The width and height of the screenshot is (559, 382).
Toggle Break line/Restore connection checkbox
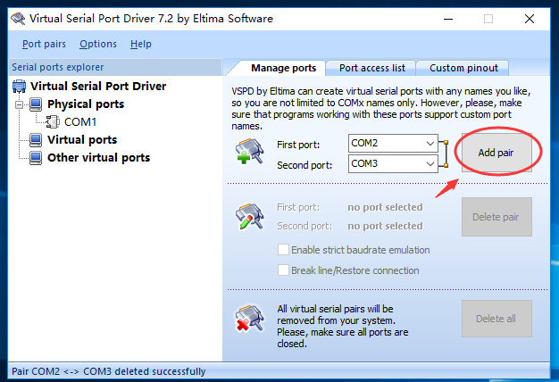[x=283, y=270]
